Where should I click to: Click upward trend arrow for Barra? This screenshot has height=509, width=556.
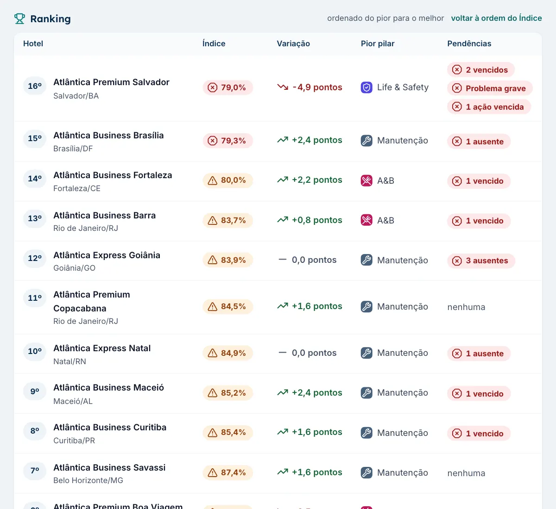(283, 220)
